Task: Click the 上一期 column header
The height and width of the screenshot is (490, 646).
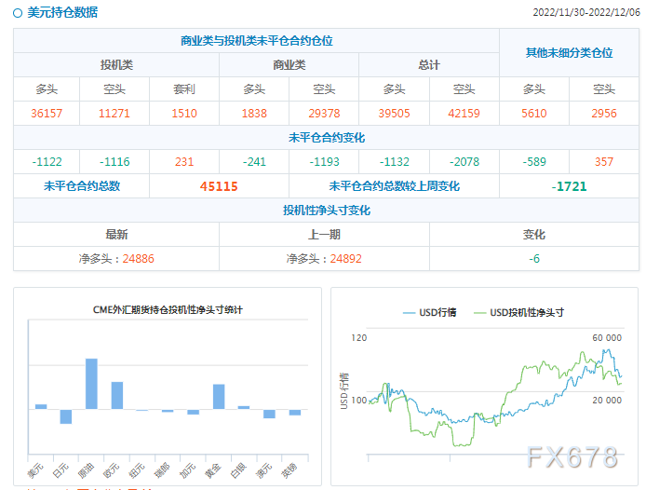Action: pos(324,235)
